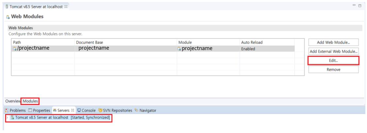Open the Navigator view tab
Viewport: 367px width, 133px height.
point(146,110)
